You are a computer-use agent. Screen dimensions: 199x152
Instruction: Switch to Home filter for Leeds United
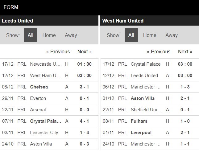click(49, 35)
